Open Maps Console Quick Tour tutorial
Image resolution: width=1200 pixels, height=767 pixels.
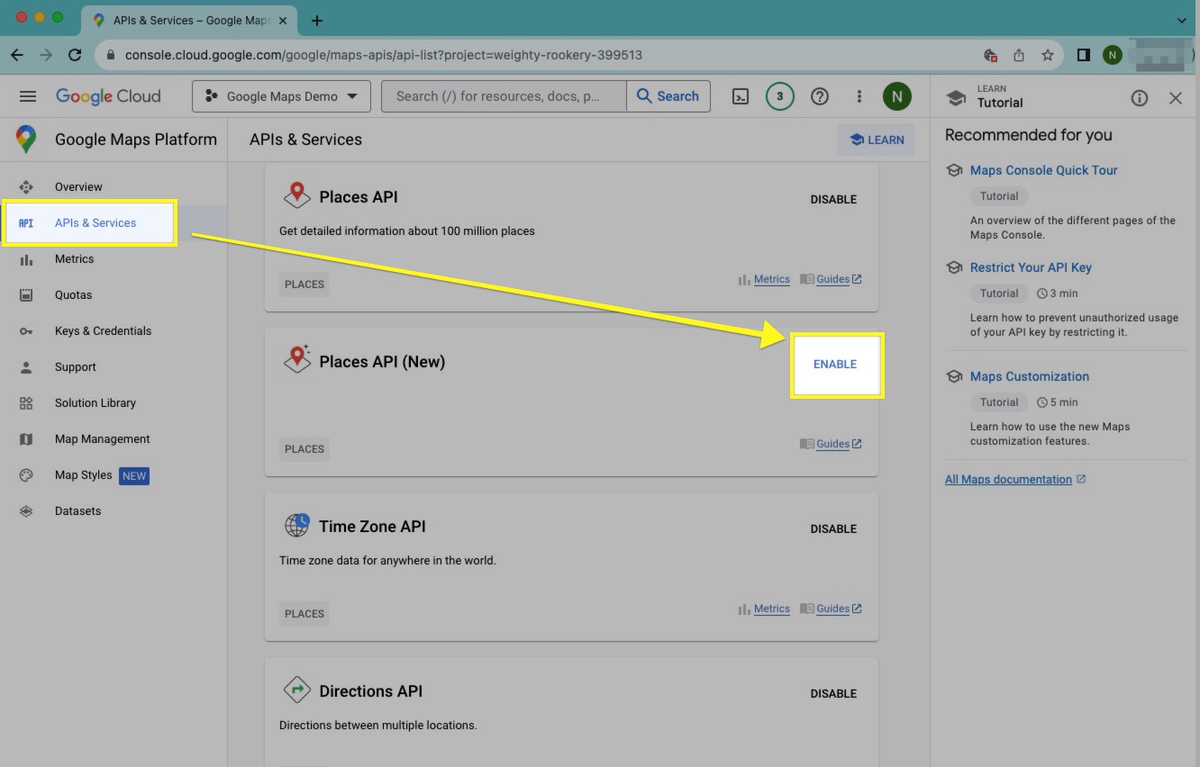[1043, 170]
